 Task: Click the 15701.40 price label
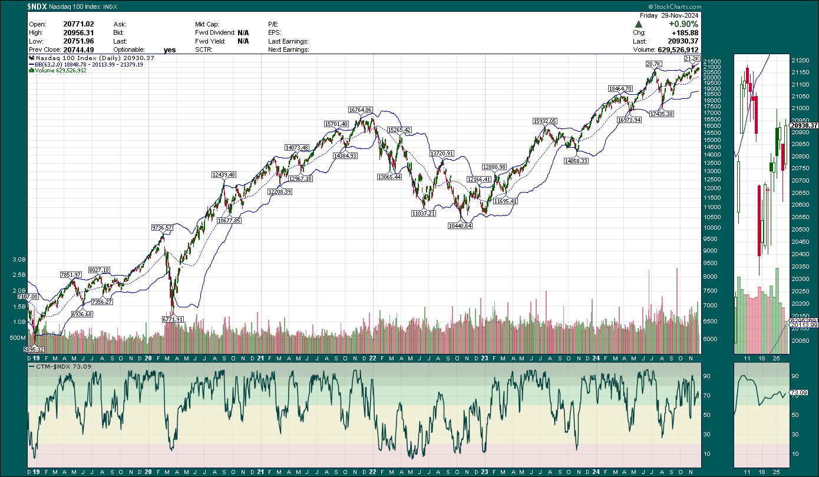[336, 124]
